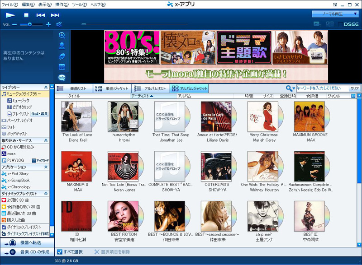362x265 pixels.
Task: Stop playback with the stop button
Action: coord(26,15)
